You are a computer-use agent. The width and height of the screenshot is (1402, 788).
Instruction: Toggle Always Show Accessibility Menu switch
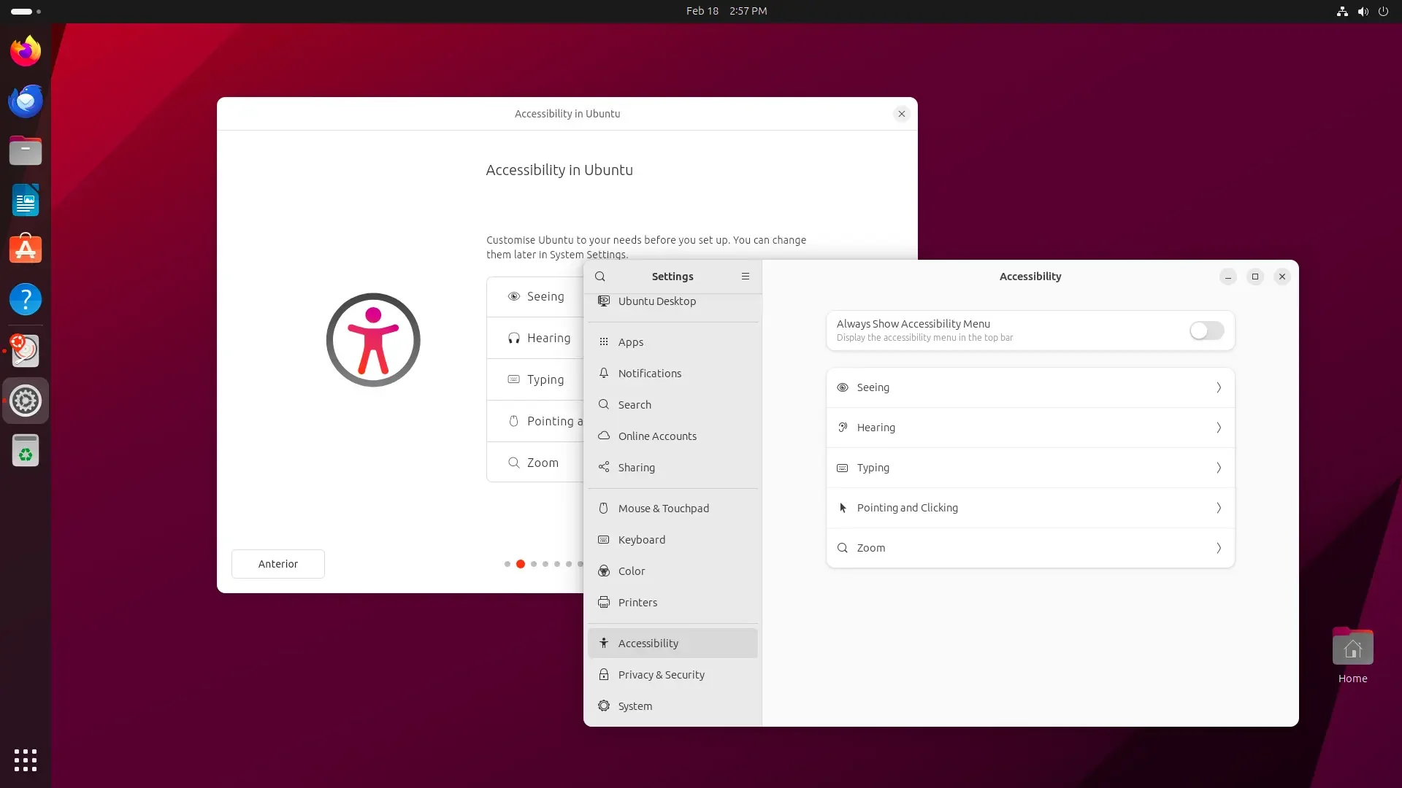tap(1206, 331)
